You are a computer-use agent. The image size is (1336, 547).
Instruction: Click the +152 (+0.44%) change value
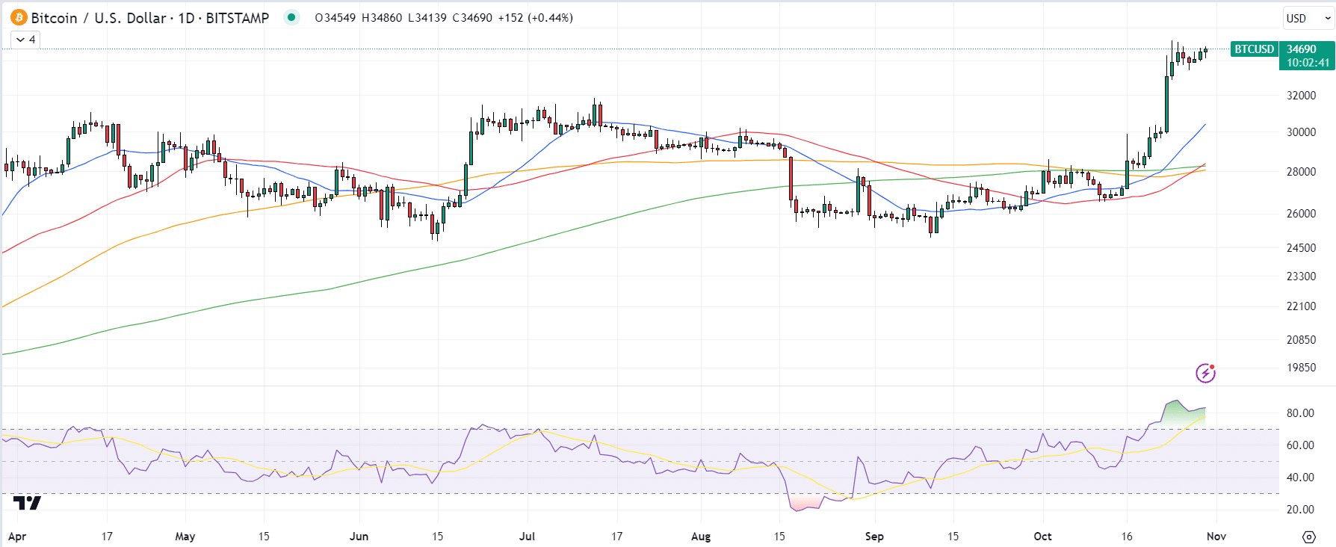tap(535, 18)
